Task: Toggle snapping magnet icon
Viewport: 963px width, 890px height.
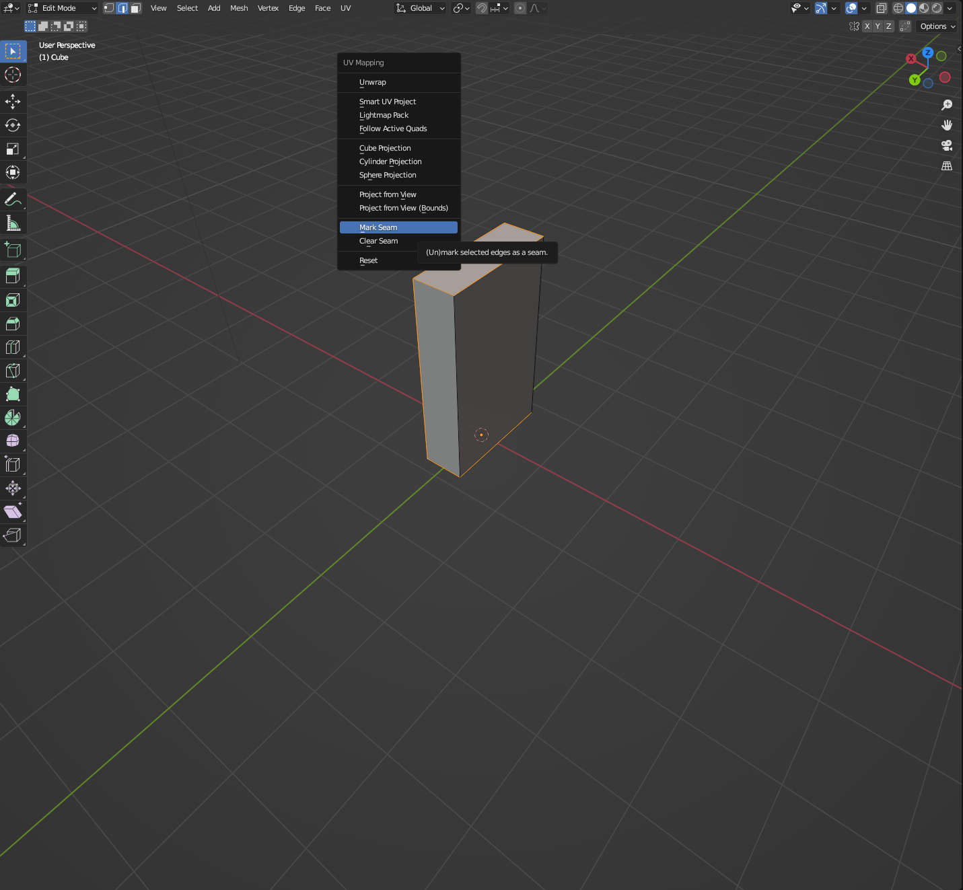Action: [x=482, y=8]
